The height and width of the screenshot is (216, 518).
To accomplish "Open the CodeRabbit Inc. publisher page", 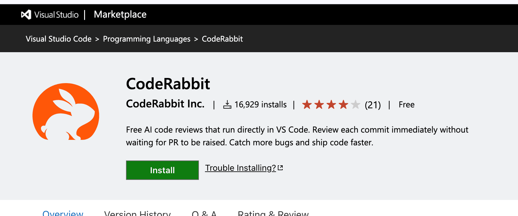I will [165, 104].
